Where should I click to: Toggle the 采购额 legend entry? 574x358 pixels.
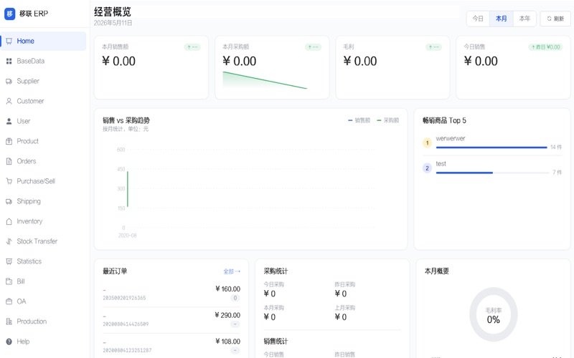click(388, 120)
